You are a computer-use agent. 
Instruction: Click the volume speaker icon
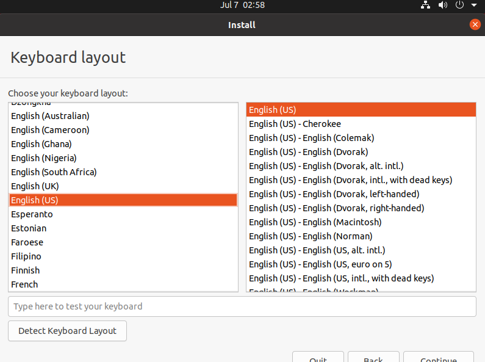[444, 5]
